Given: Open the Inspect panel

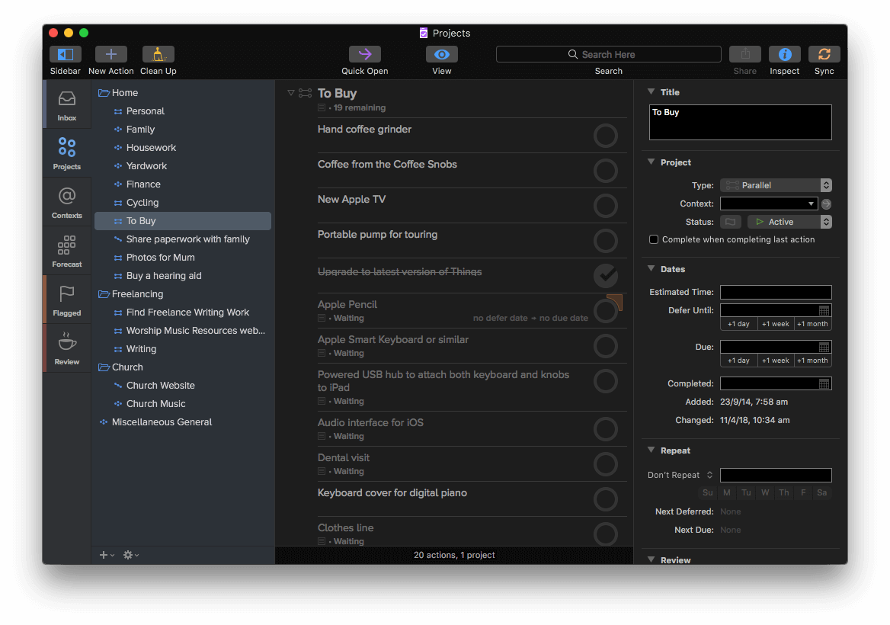Looking at the screenshot, I should pyautogui.click(x=784, y=54).
